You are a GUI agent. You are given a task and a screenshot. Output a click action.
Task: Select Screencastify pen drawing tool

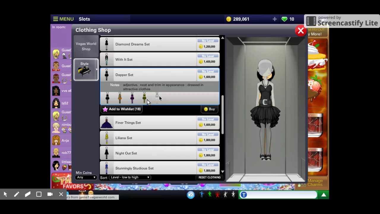pos(17,194)
